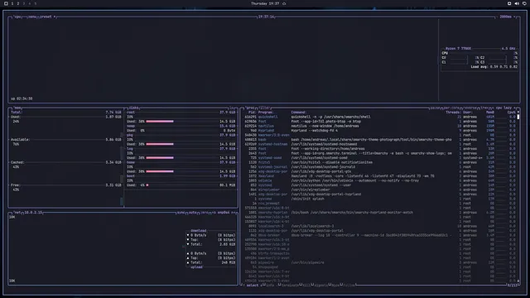Click the process list scrollbar thumb
530x298 pixels.
[518, 117]
